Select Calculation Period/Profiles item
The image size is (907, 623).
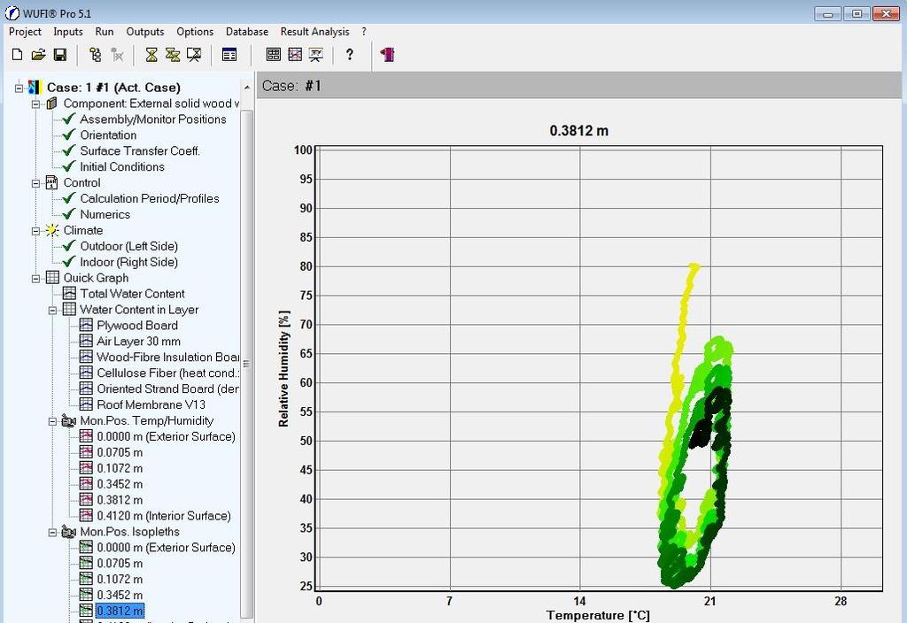pyautogui.click(x=150, y=199)
